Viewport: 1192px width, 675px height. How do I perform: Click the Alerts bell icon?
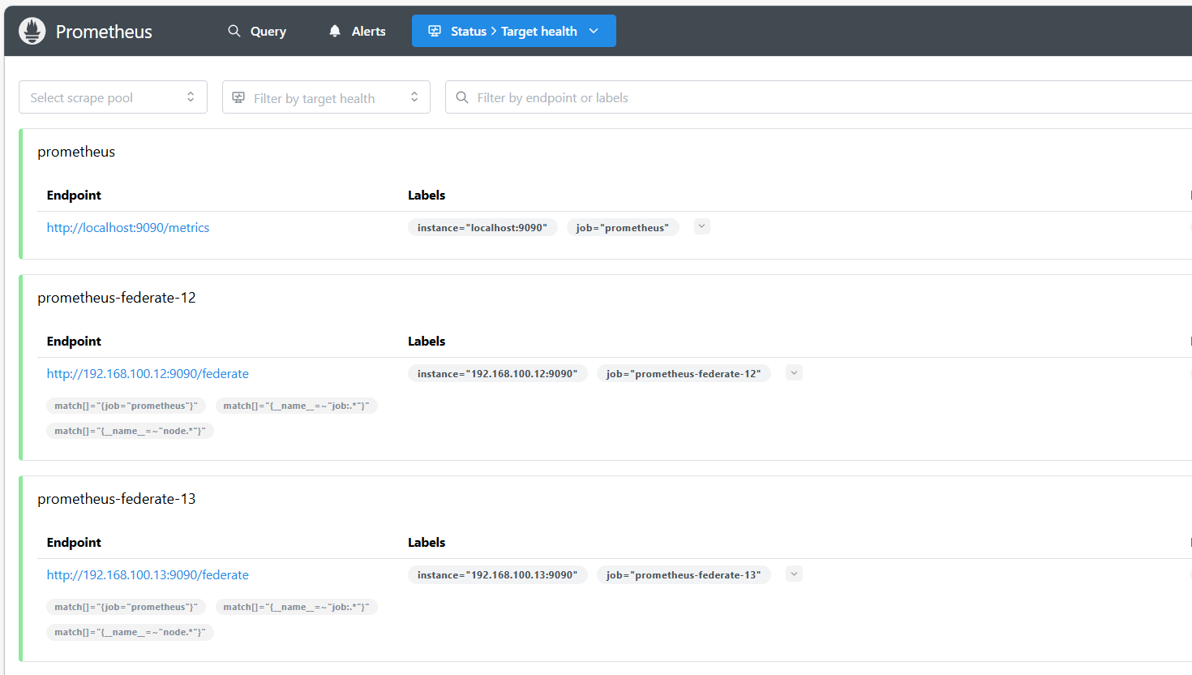(335, 31)
